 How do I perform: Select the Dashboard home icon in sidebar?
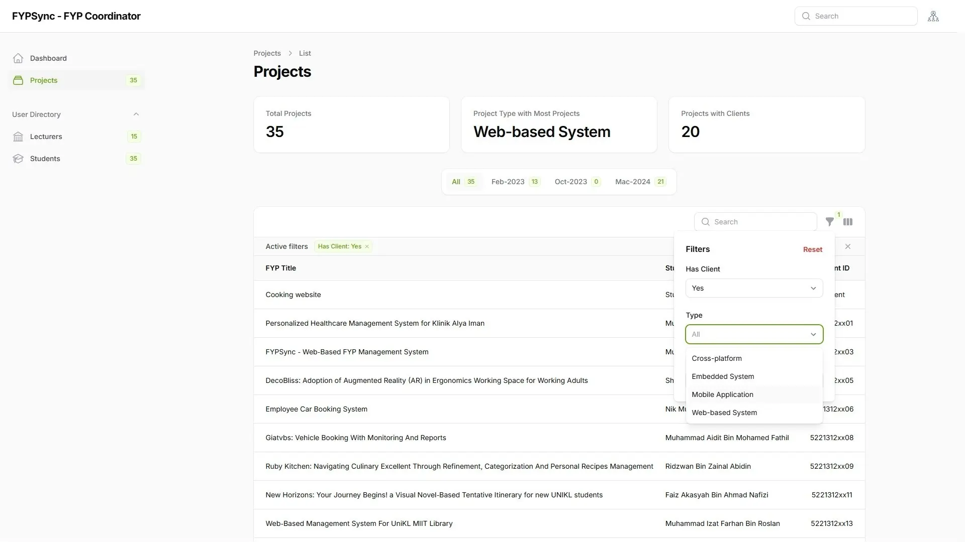(x=18, y=58)
